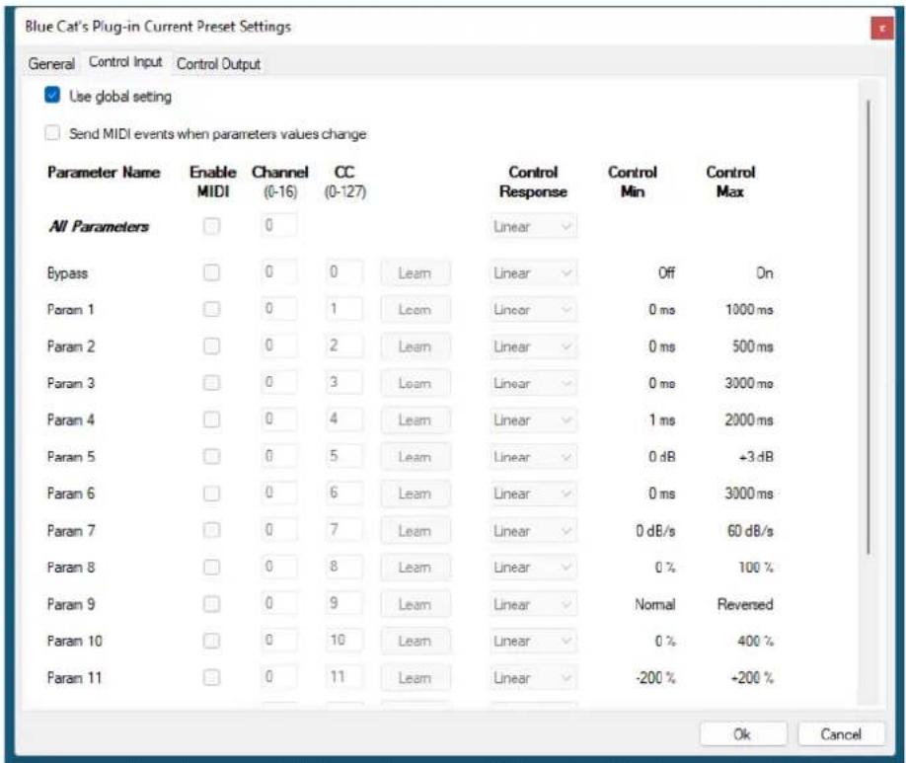Image resolution: width=906 pixels, height=763 pixels.
Task: Click Learn button for Param 10
Action: [415, 641]
